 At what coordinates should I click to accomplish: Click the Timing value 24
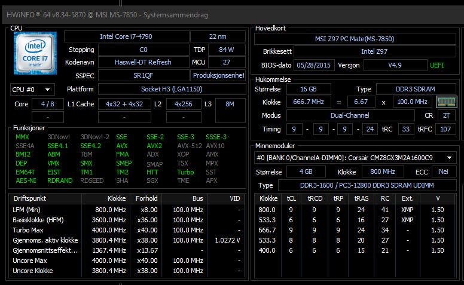tap(370, 129)
